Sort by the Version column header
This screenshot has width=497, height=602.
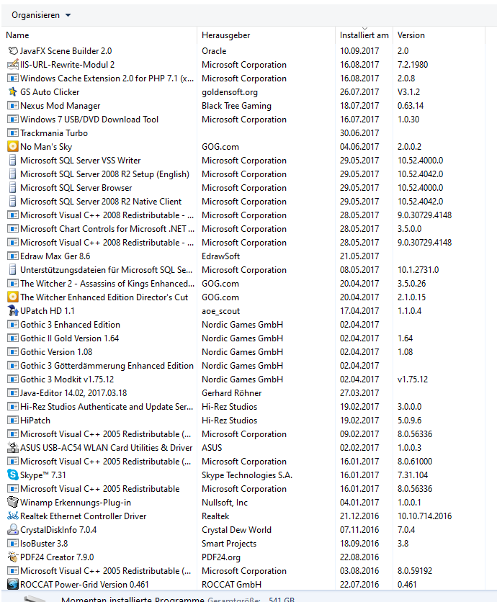[x=411, y=35]
